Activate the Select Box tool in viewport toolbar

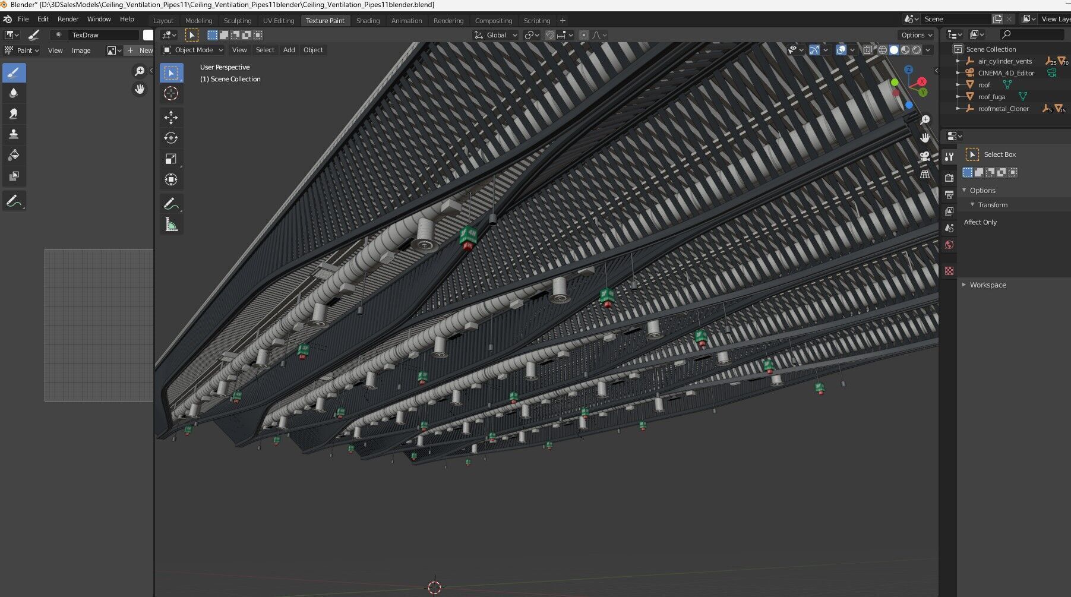pos(171,72)
